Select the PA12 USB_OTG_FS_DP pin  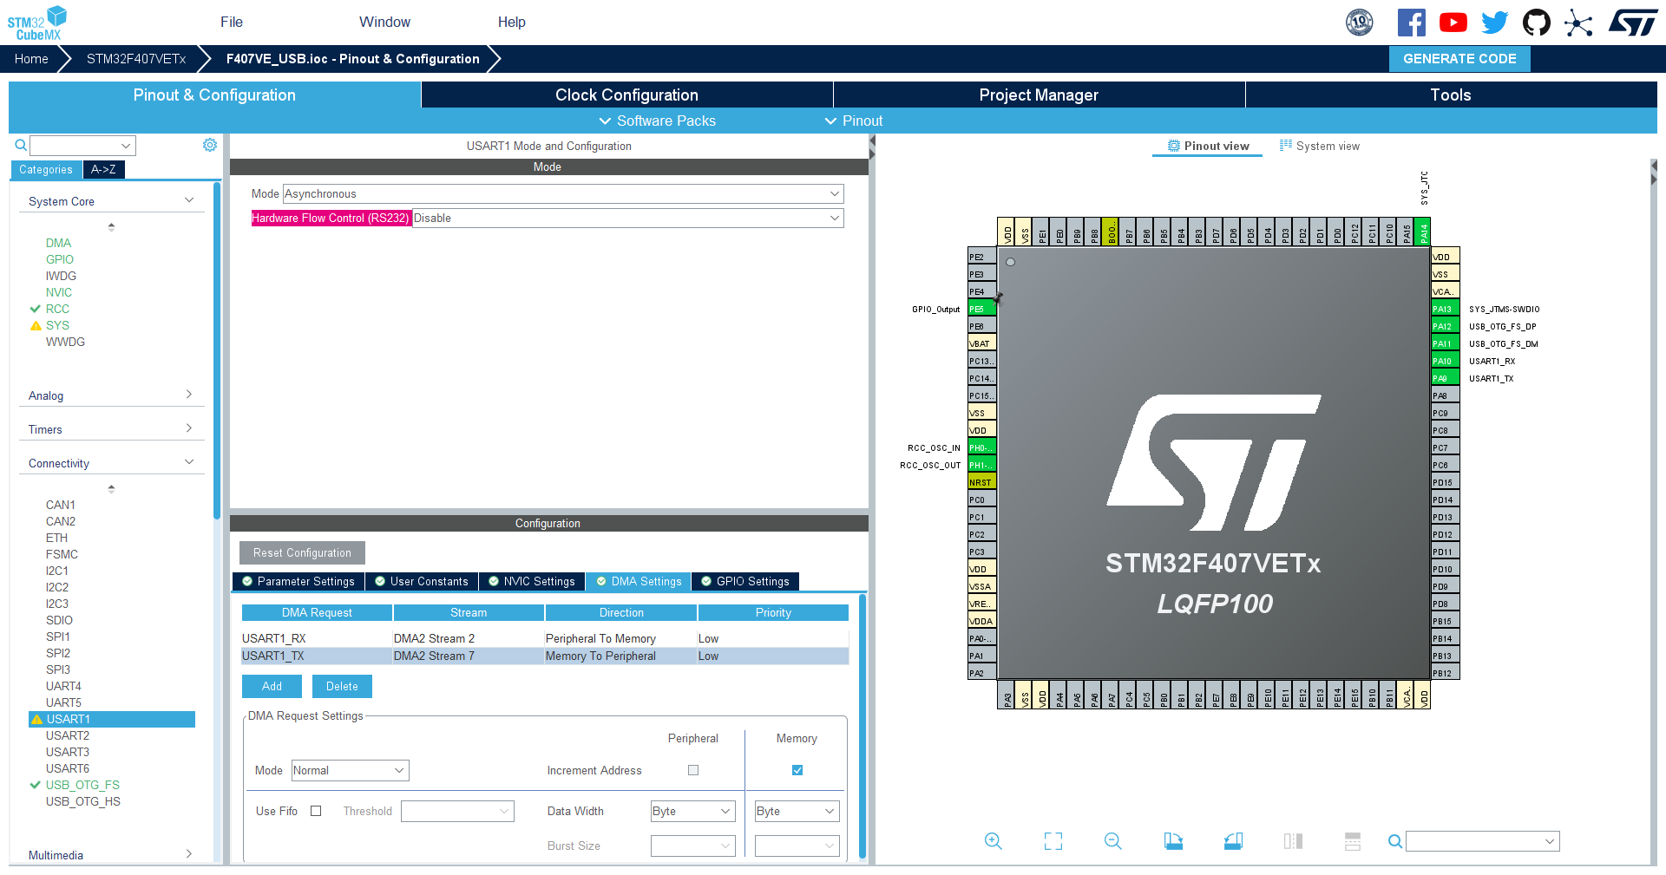coord(1445,326)
